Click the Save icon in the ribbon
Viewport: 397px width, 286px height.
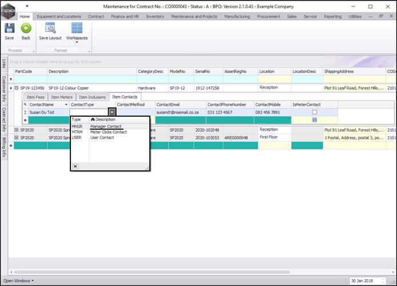[x=9, y=28]
